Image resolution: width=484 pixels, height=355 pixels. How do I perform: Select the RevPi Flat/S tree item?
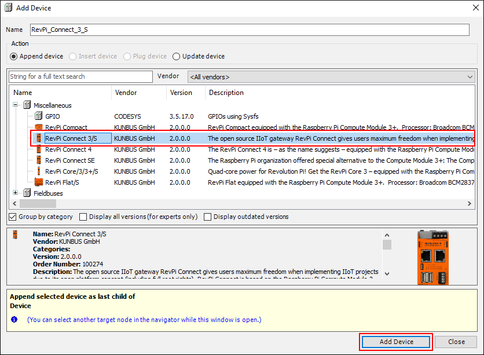pos(62,182)
